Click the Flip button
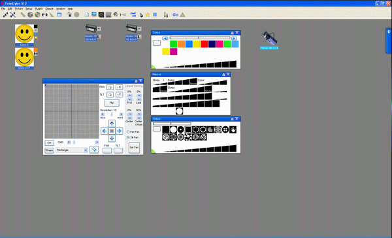Viewport: 392px width, 238px height. point(112,103)
